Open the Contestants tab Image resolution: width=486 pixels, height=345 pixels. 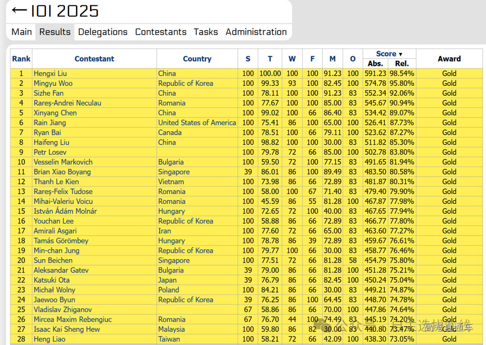tap(161, 32)
